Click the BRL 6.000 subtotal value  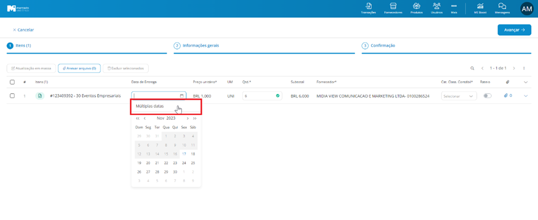(300, 96)
